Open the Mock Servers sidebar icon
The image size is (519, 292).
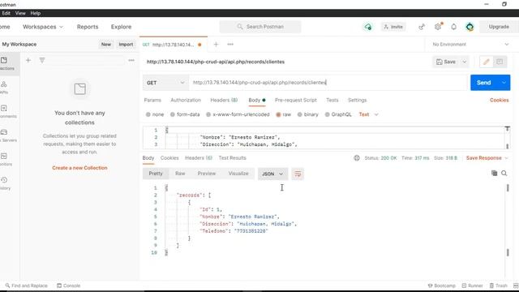point(4,135)
